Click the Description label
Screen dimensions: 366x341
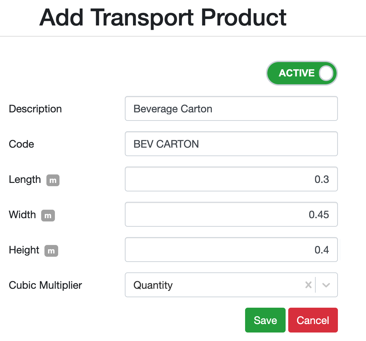pyautogui.click(x=35, y=109)
